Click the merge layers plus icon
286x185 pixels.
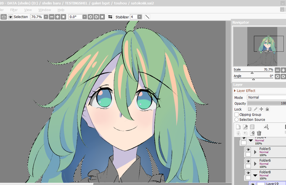[245, 133]
